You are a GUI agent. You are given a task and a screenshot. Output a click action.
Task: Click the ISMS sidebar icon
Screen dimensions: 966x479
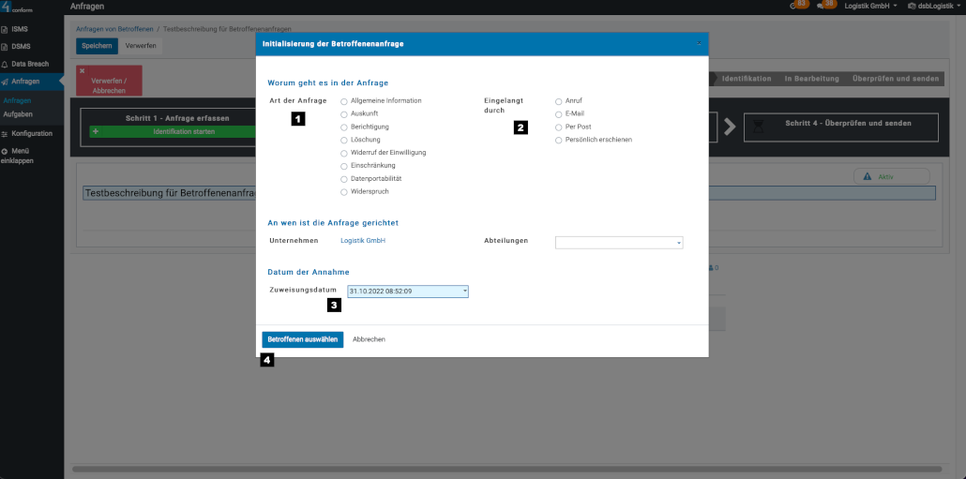point(5,29)
